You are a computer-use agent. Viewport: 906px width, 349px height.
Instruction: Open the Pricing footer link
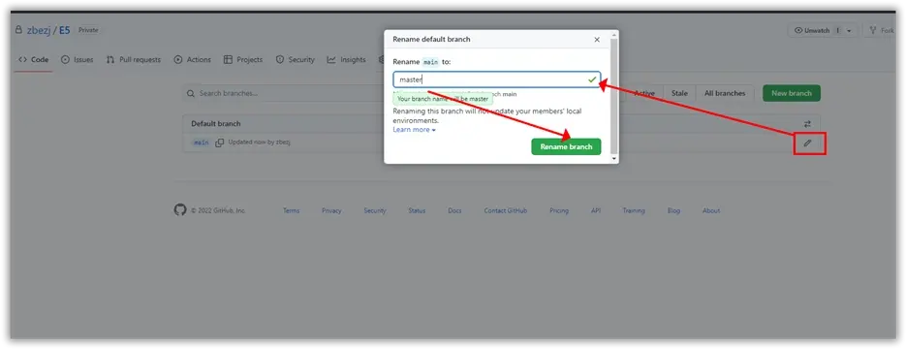coord(559,211)
